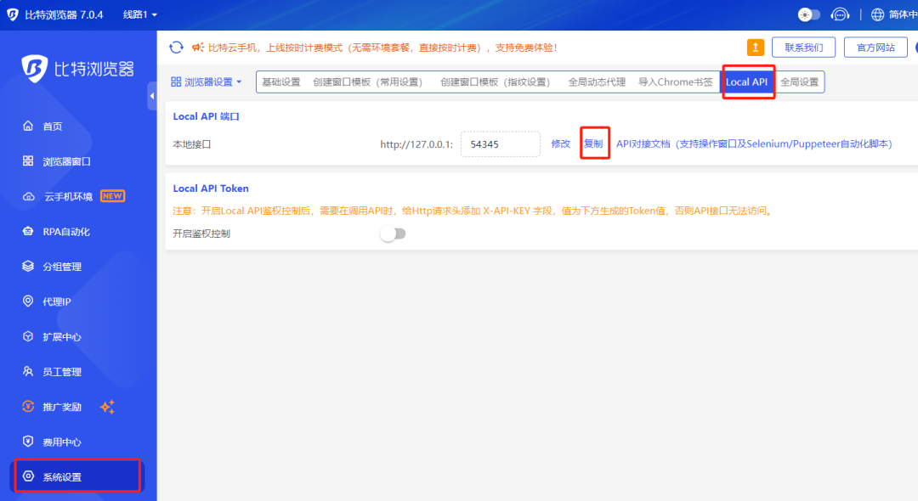Select the Local API tab

point(747,82)
